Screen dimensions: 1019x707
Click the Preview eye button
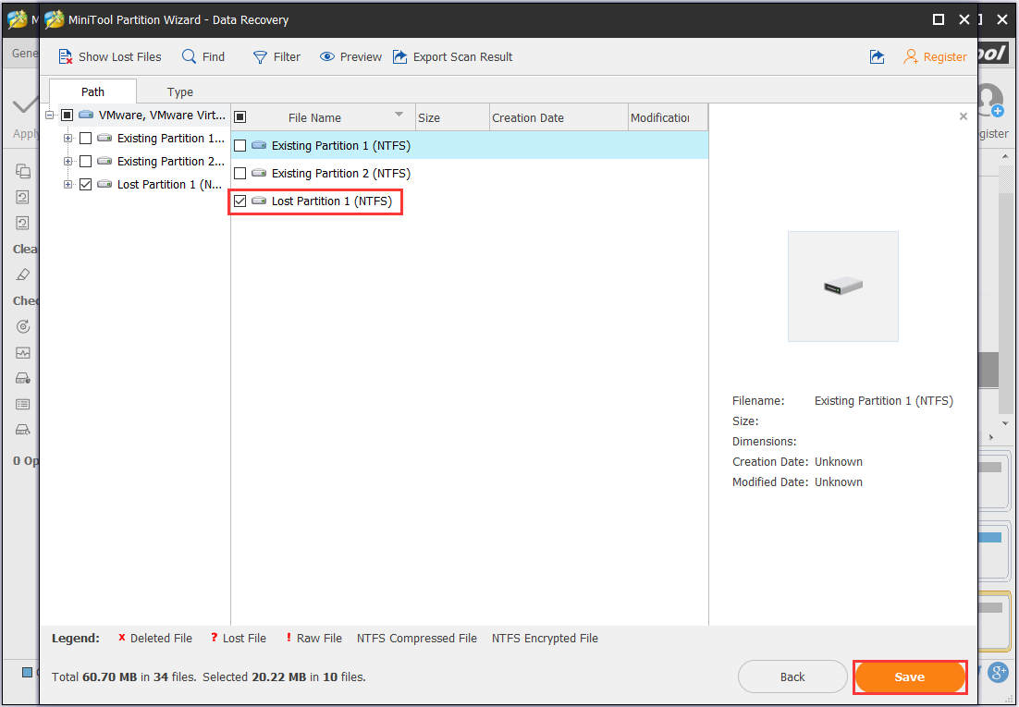coord(350,57)
